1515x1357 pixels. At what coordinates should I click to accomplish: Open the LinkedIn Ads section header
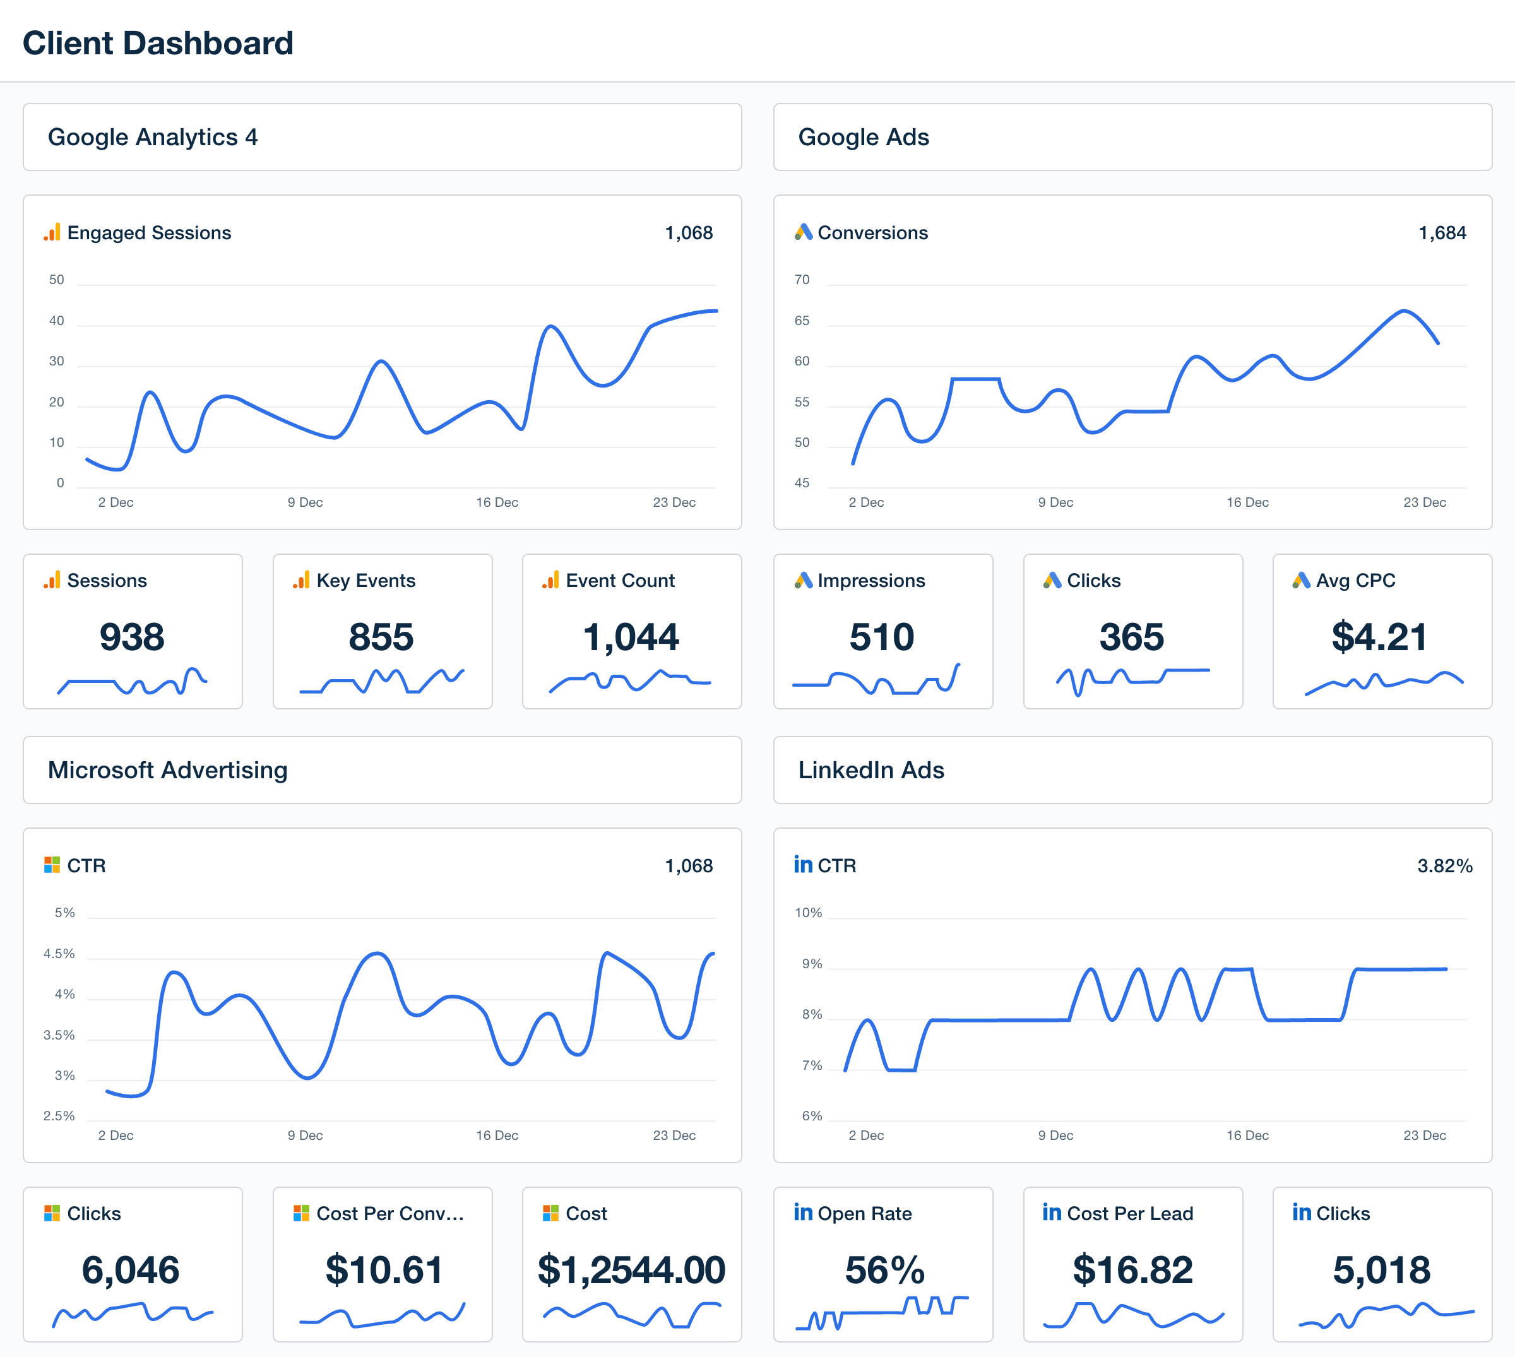[872, 770]
